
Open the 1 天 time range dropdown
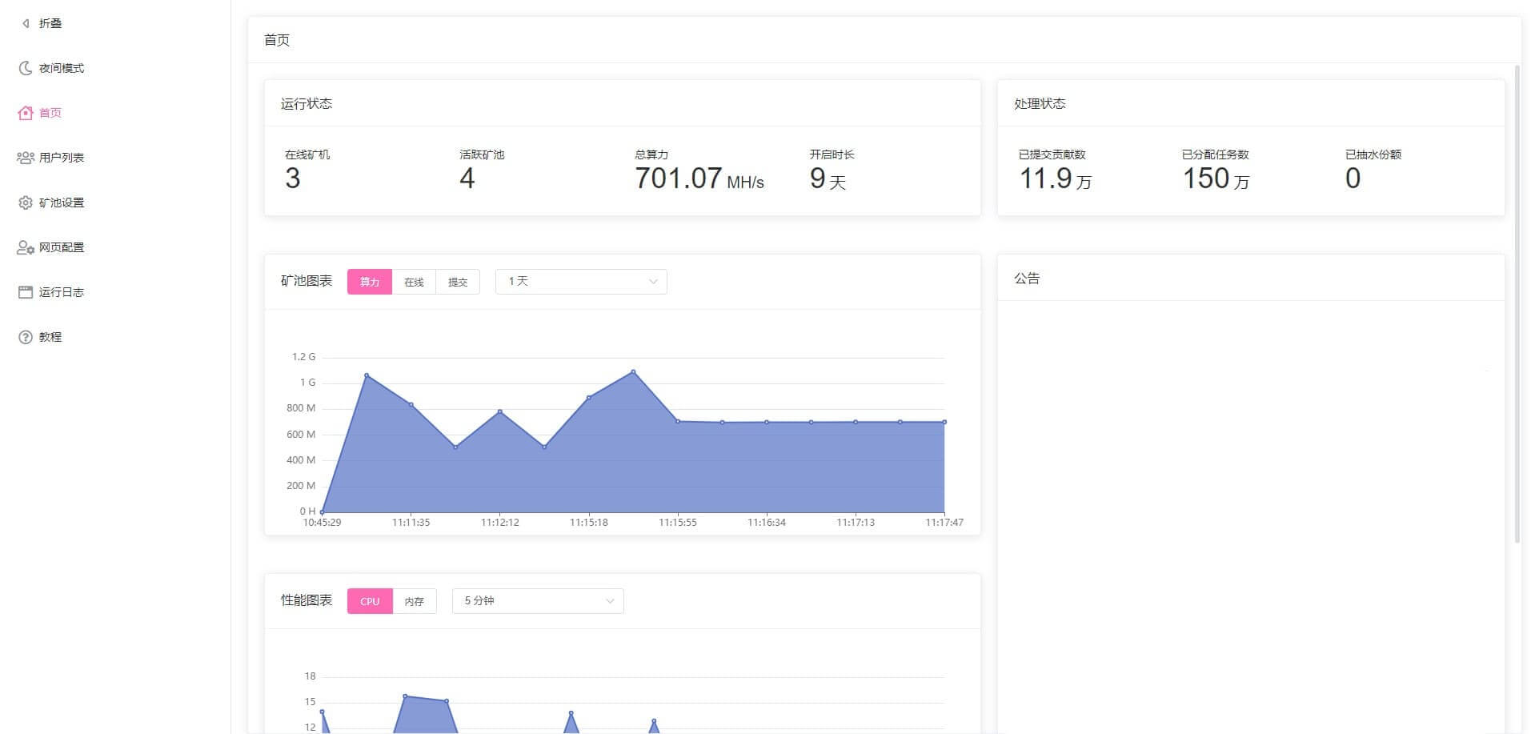[x=581, y=282]
